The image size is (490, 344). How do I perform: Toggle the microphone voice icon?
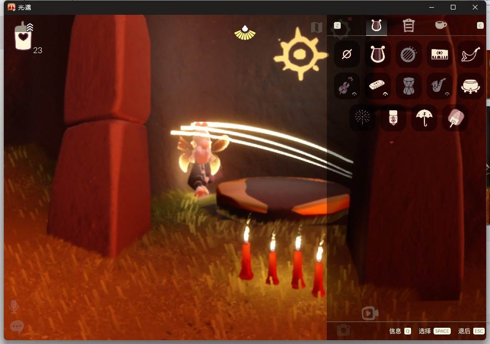(13, 307)
